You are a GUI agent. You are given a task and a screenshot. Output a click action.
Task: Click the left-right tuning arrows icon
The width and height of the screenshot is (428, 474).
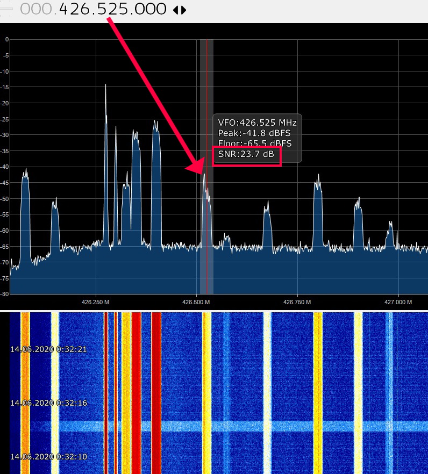click(180, 10)
